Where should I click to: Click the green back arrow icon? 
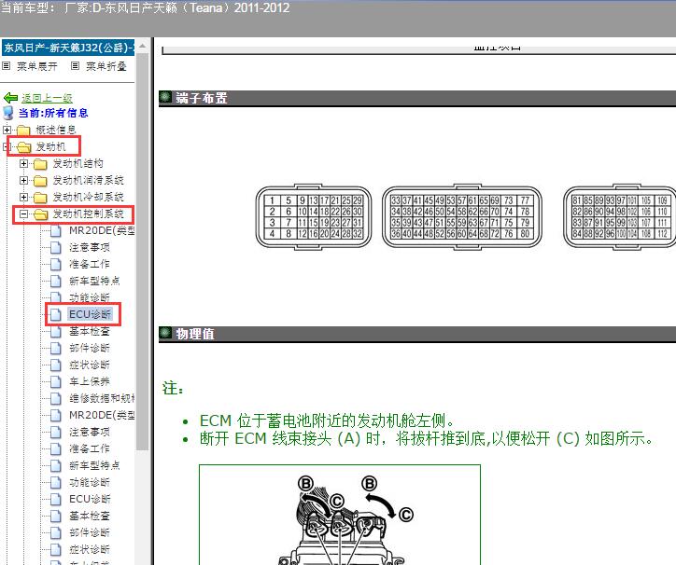pyautogui.click(x=10, y=98)
